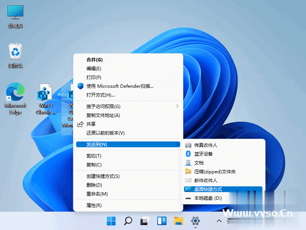This screenshot has height=230, width=306.
Task: Click the drive icon beside 本地磁盘 (D:)
Action: point(188,198)
